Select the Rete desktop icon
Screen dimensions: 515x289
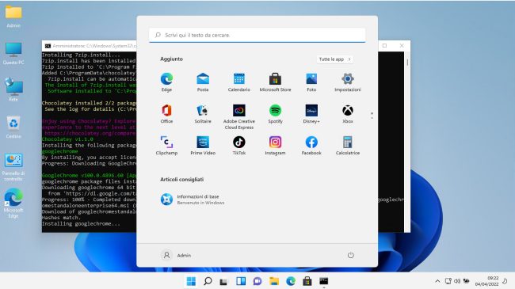point(13,90)
